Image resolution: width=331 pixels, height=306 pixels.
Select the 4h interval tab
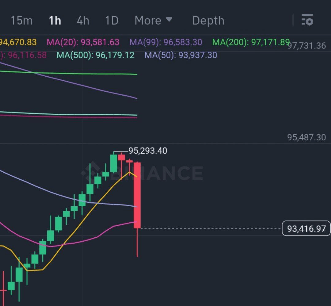83,21
